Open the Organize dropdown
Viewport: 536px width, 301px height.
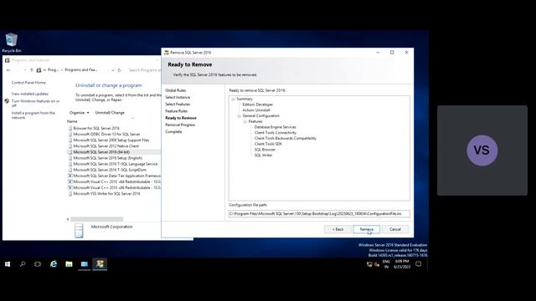(79, 113)
